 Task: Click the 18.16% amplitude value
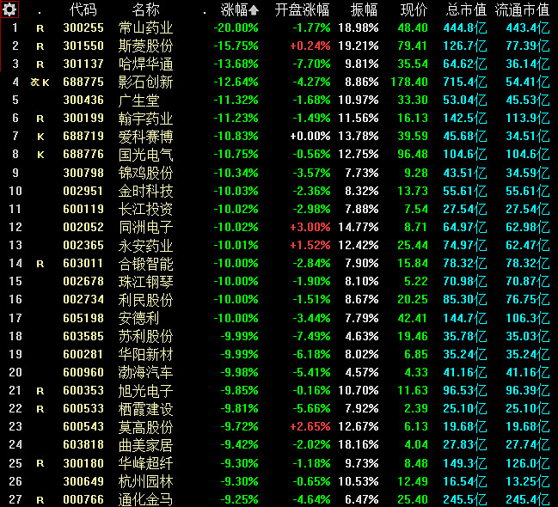(x=359, y=445)
